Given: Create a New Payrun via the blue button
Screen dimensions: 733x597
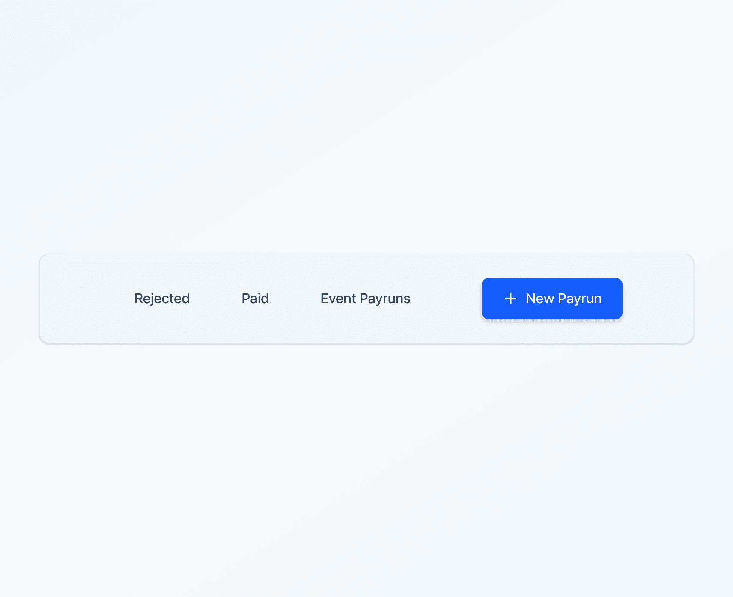Looking at the screenshot, I should (552, 298).
